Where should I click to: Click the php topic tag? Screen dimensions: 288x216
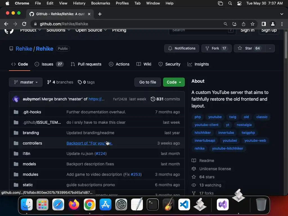coord(198,117)
